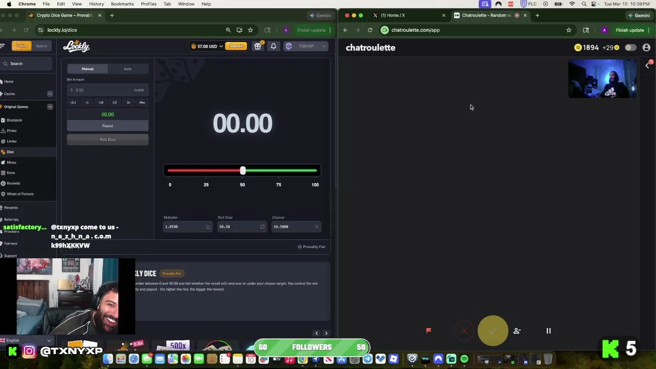Open the Bookmarks menu in the menu bar
Image resolution: width=656 pixels, height=369 pixels.
(122, 4)
